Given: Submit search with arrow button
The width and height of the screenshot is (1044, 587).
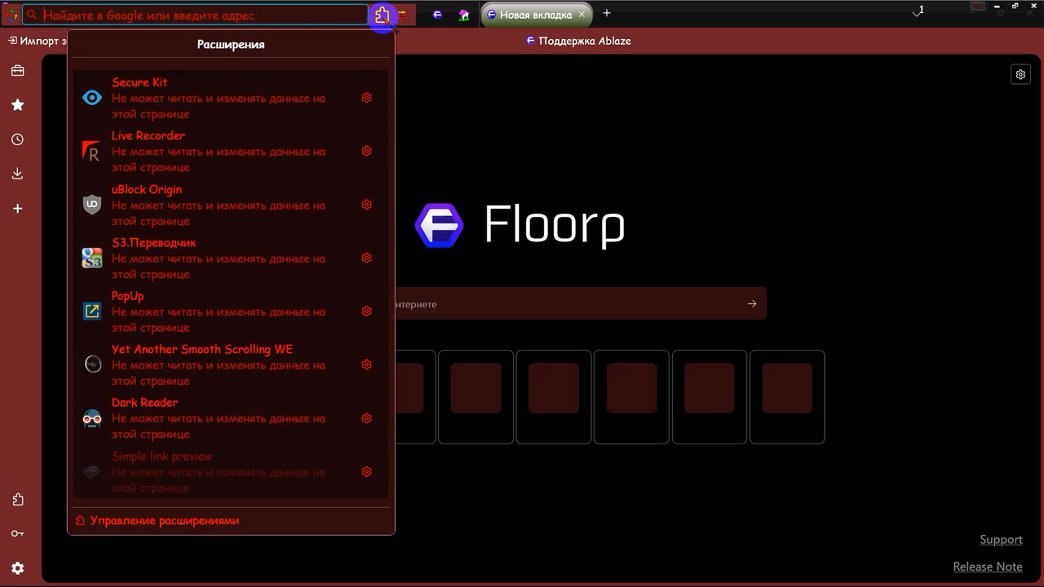Looking at the screenshot, I should click(752, 303).
